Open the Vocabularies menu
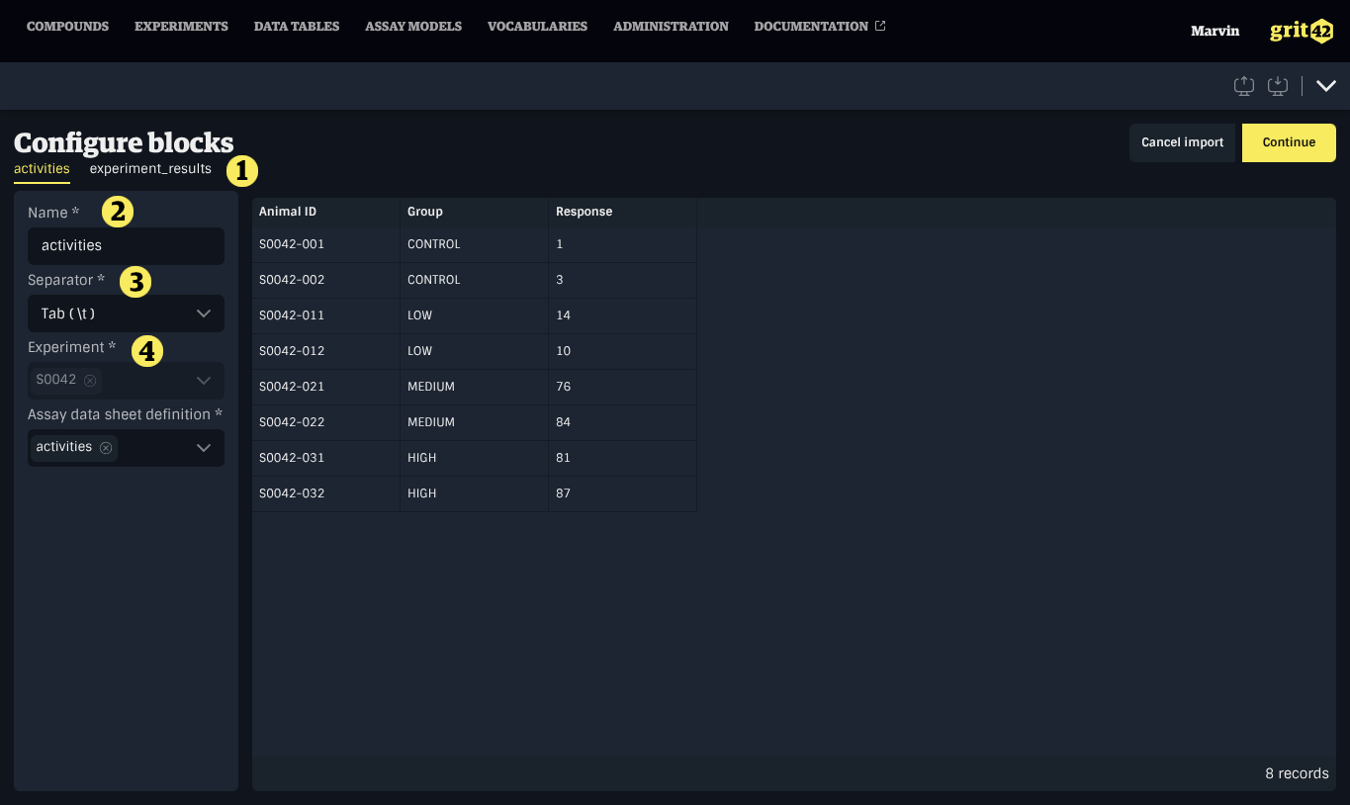Screen dimensions: 1350x805 click(537, 27)
